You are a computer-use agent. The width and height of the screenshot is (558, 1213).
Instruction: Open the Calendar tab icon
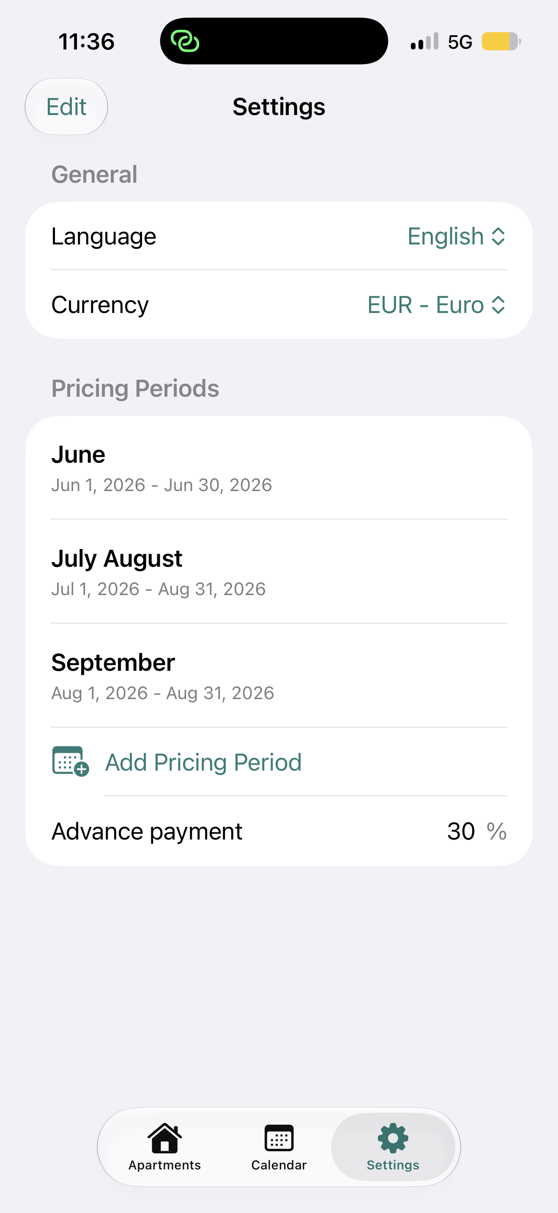pos(279,1138)
